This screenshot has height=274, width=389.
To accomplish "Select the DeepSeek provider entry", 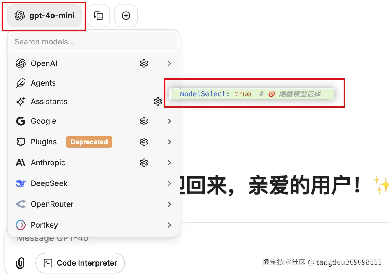I will tap(94, 183).
